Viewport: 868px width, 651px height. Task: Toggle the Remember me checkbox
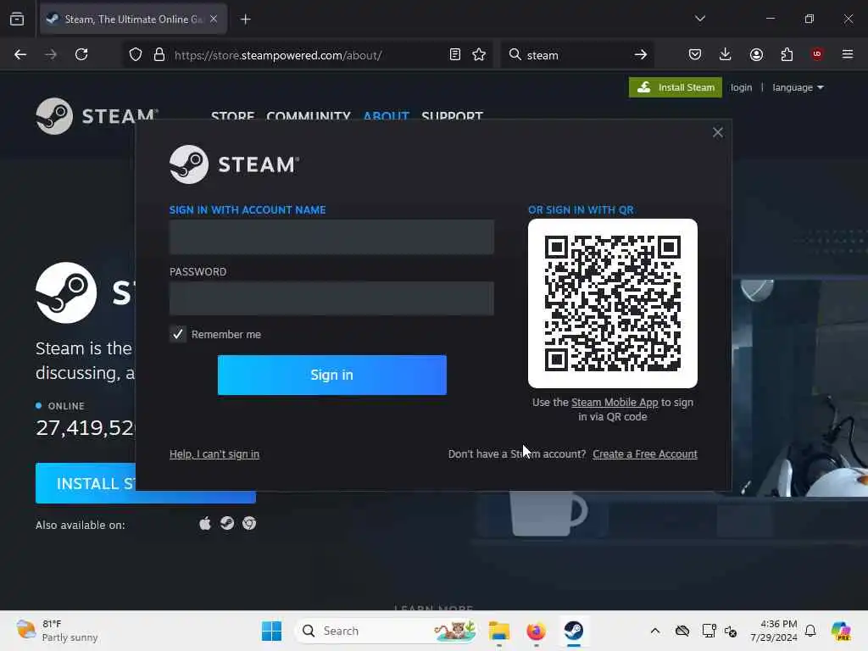(x=178, y=334)
